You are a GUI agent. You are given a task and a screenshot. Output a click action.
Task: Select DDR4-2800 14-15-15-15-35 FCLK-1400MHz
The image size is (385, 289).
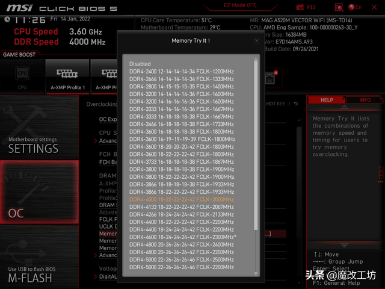pyautogui.click(x=182, y=87)
